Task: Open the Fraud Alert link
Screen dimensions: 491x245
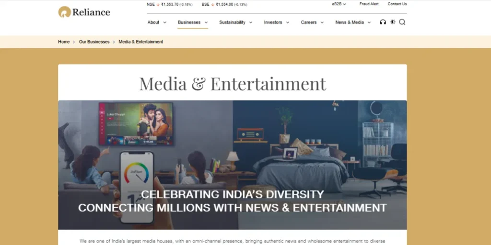Action: coord(369,4)
